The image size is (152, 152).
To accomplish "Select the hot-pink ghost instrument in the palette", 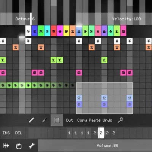I will tap(123, 31).
